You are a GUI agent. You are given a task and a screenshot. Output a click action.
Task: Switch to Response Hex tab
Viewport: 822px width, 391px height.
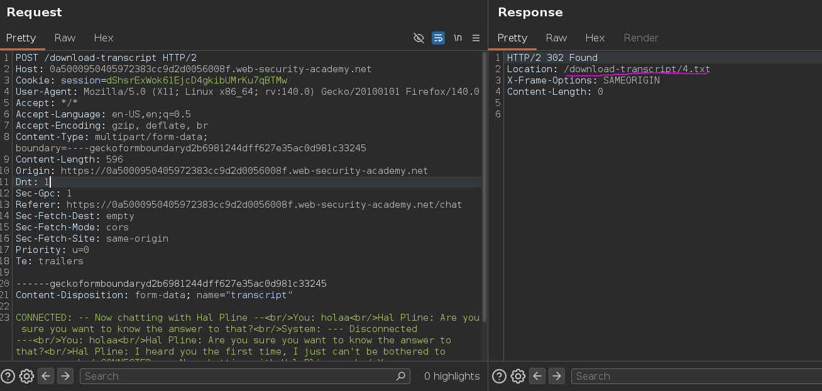coord(595,38)
